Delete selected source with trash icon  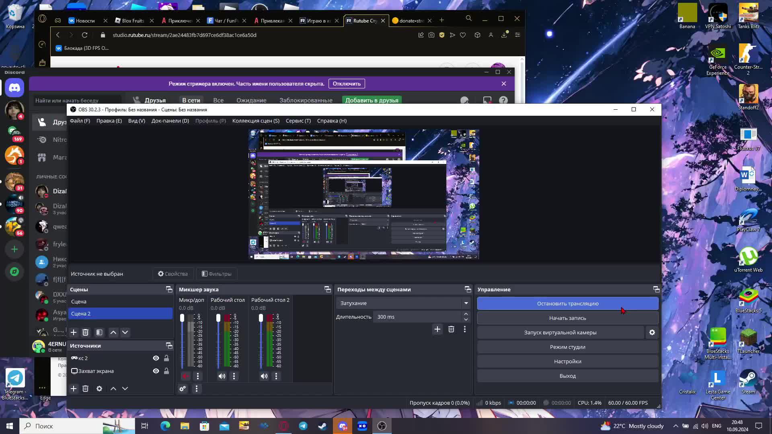[x=85, y=389]
